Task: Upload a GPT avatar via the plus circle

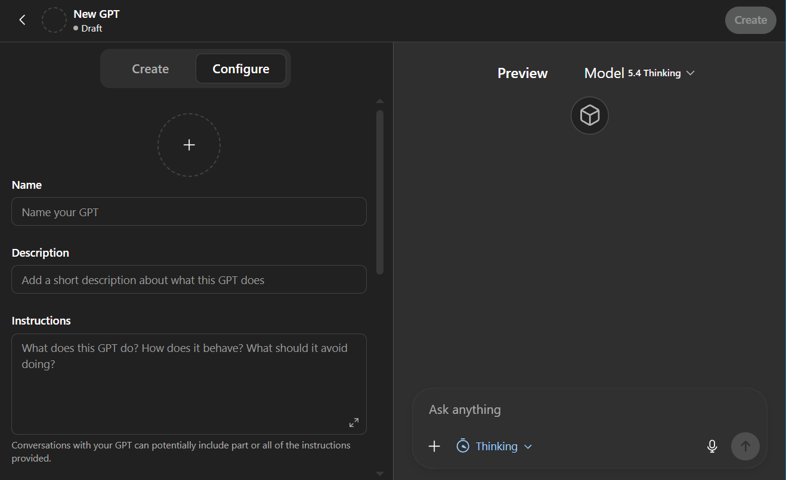Action: (189, 145)
